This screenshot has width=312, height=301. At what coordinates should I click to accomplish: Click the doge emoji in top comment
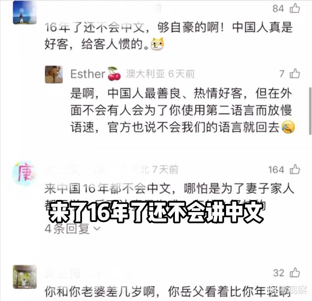tap(157, 44)
